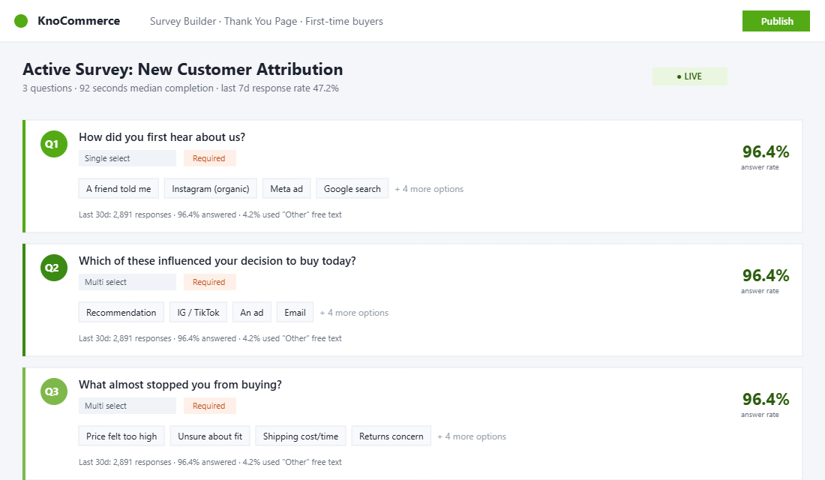Select the 'A friend told me' option
825x480 pixels.
118,188
